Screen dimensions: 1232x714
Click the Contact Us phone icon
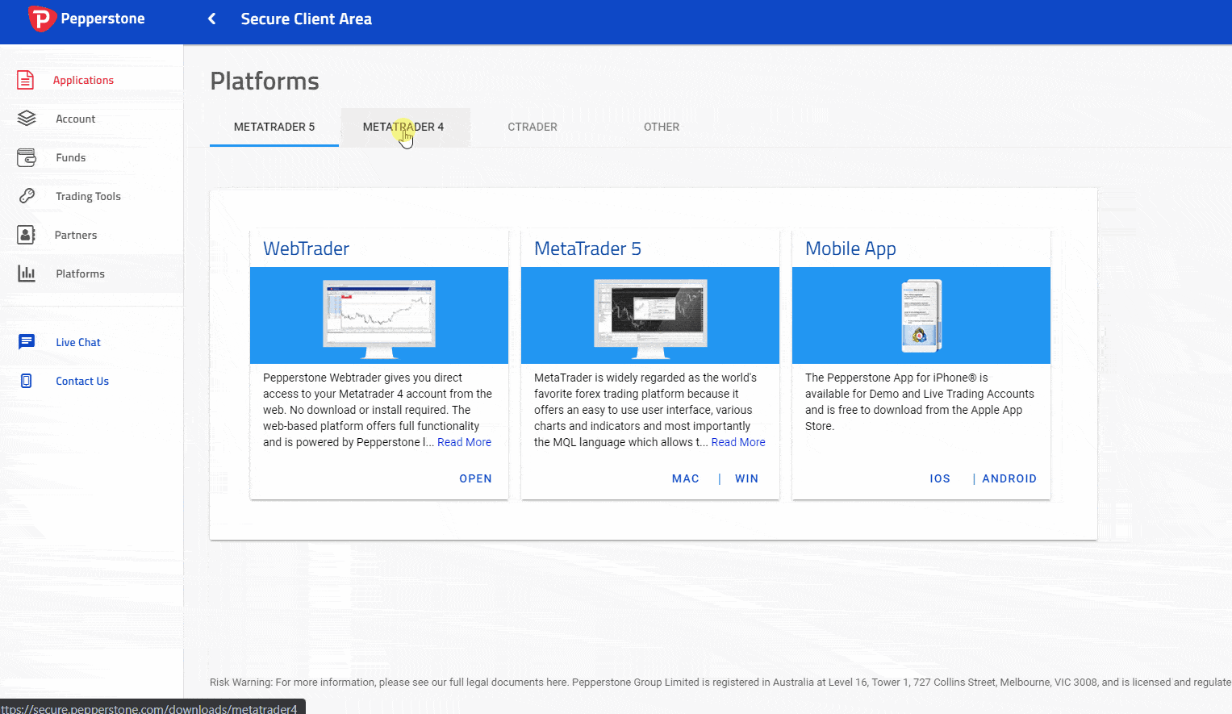[x=27, y=381]
